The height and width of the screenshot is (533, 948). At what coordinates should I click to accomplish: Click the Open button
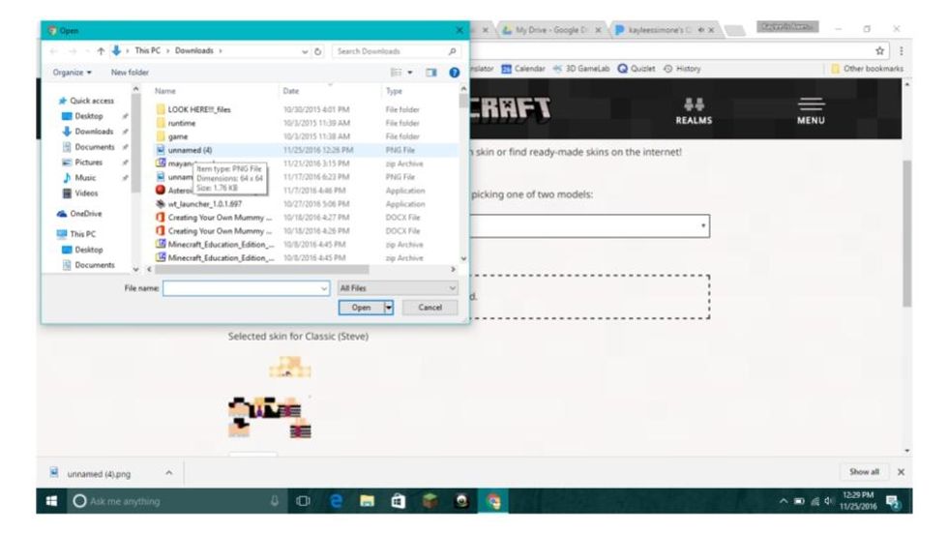[x=361, y=308]
